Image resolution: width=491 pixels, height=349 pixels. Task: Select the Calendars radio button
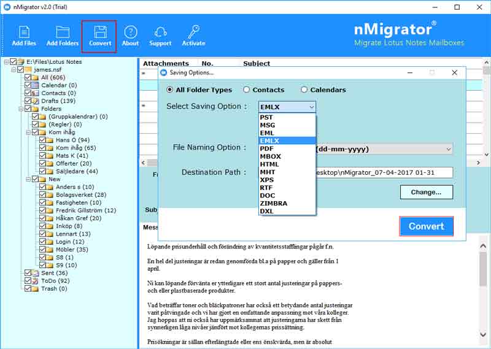(304, 90)
